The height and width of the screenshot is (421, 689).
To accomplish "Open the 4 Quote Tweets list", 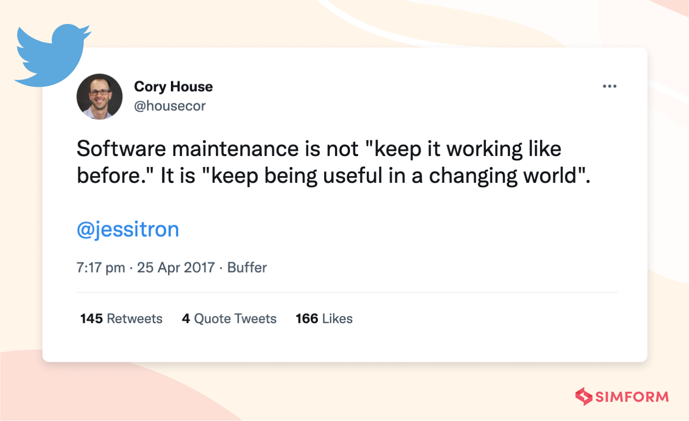I will coord(229,319).
